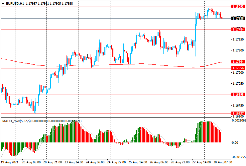Select the 1.17256 horizontal level label

click(x=238, y=68)
